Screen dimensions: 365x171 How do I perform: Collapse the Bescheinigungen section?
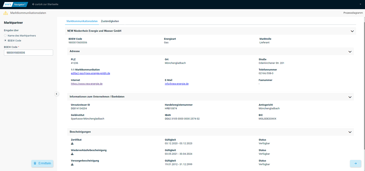350,132
